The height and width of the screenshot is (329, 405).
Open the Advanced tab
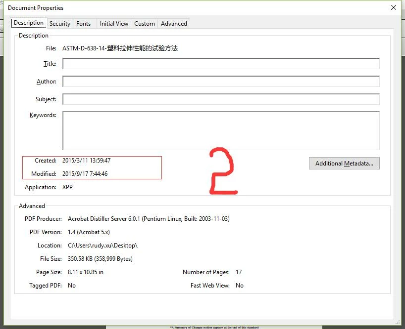point(174,23)
